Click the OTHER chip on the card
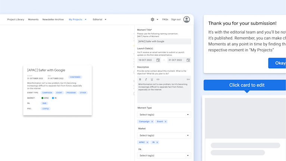 click(83, 93)
